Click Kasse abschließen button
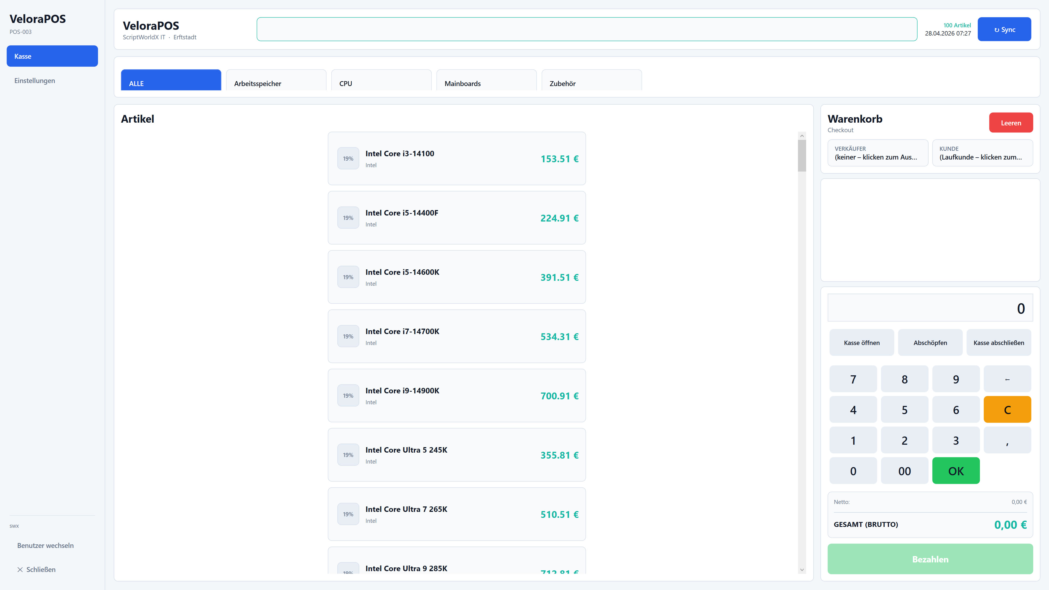Screen dimensions: 1049x590 [x=998, y=343]
